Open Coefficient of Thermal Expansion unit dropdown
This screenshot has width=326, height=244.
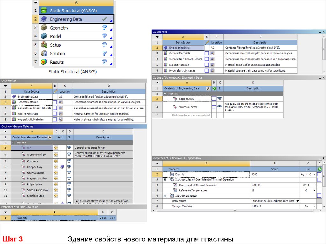point(315,185)
